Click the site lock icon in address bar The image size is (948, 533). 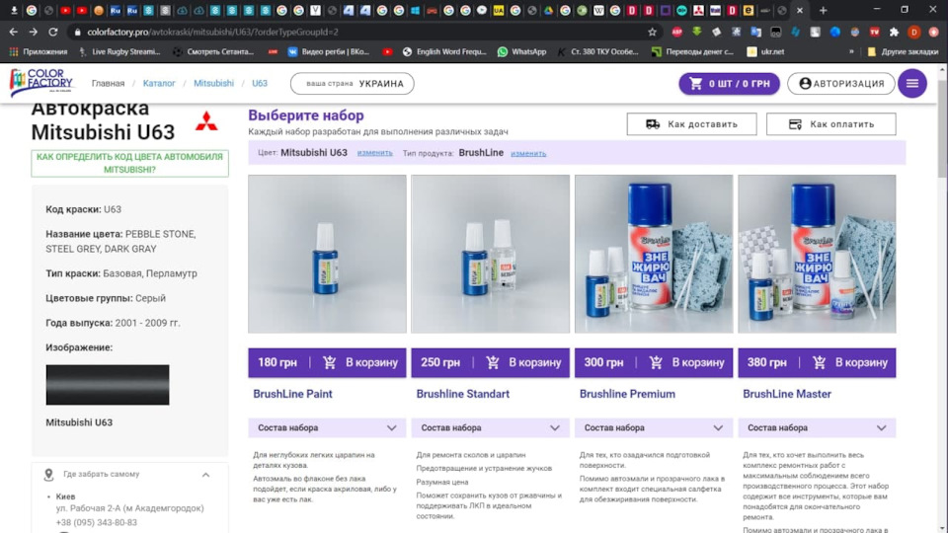coord(77,32)
